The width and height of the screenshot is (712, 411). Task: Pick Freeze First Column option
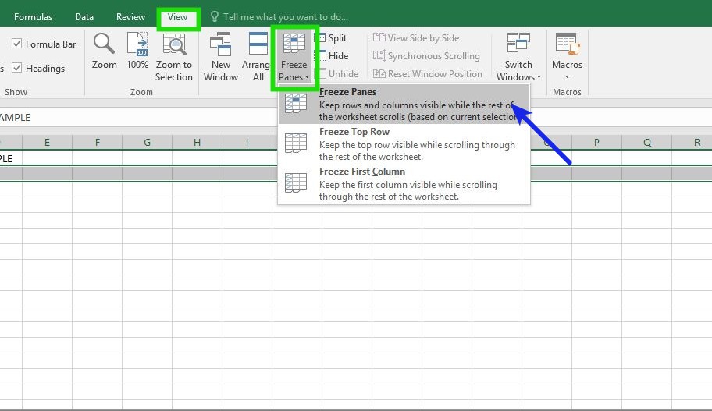pos(404,184)
